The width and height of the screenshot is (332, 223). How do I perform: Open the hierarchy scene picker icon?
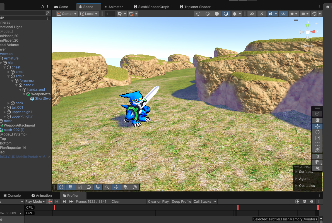pos(48,13)
